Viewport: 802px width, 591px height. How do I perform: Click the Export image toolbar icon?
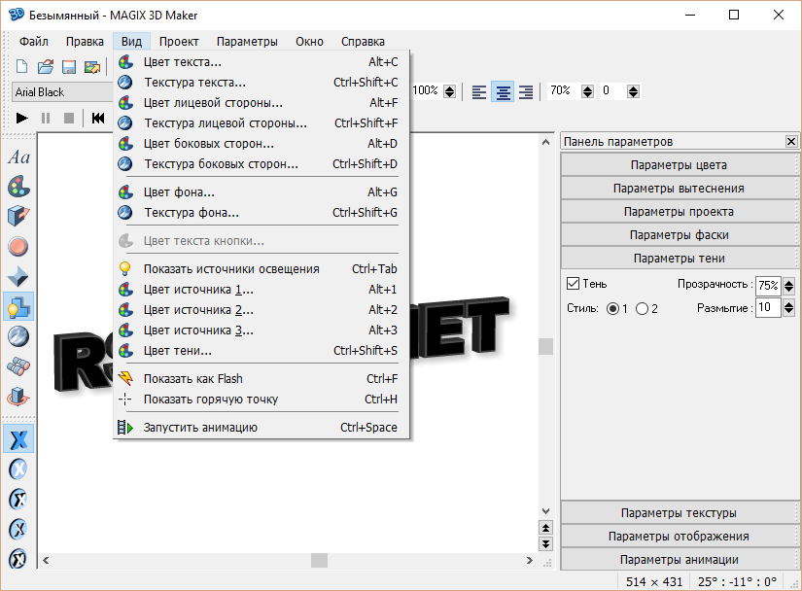pos(92,66)
